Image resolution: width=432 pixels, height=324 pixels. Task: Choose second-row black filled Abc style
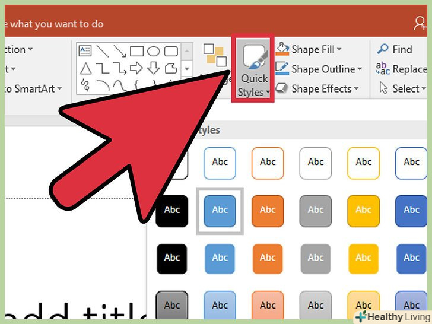[x=172, y=211]
